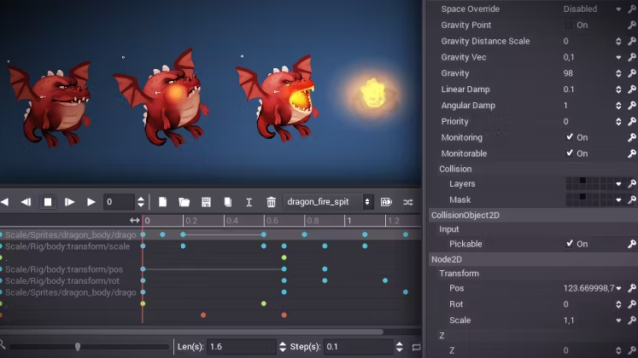Image resolution: width=638 pixels, height=358 pixels.
Task: Click the timeline ruler at 0.6
Action: click(272, 221)
